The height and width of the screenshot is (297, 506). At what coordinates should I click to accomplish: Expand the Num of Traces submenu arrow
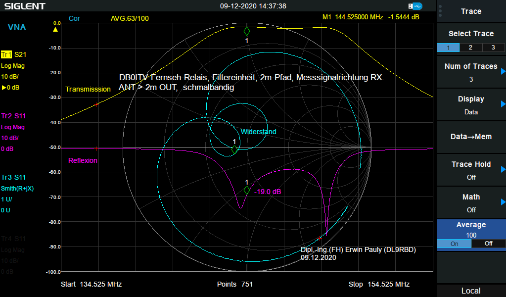click(503, 71)
